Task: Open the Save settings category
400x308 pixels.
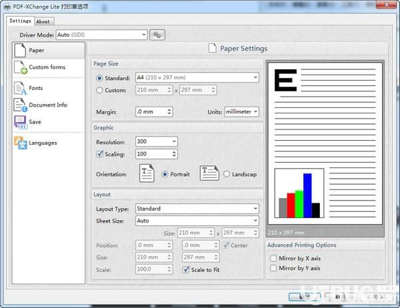Action: point(49,122)
